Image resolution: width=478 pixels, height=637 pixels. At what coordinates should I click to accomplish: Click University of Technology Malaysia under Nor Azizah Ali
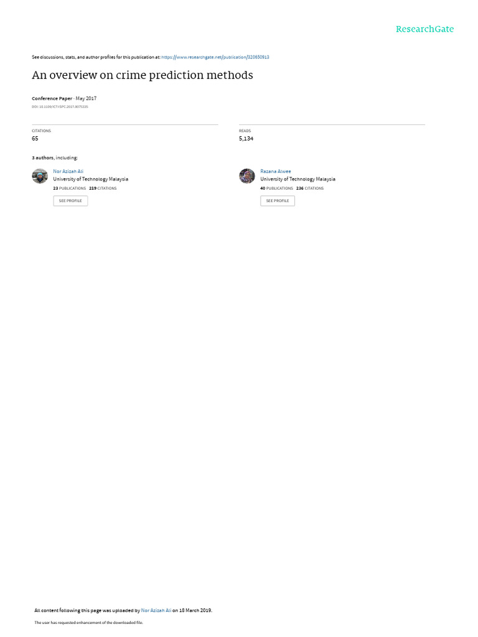(x=91, y=179)
